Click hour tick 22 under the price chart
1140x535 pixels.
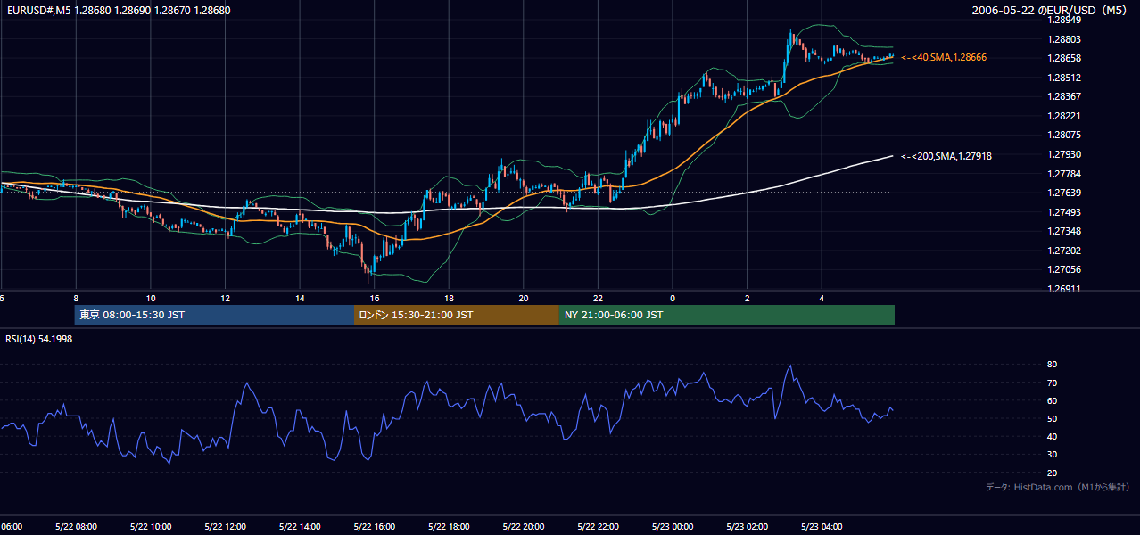click(599, 299)
